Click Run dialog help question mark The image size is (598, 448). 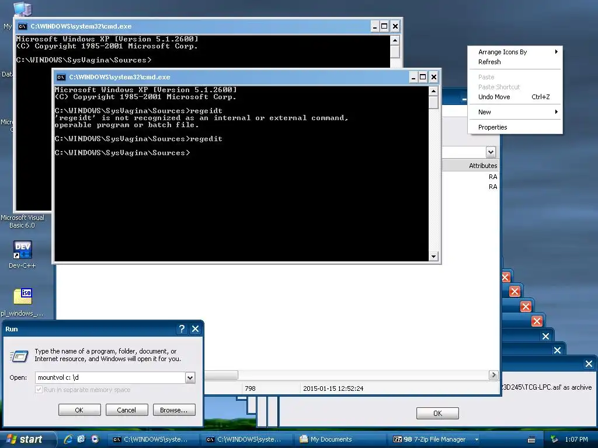(x=182, y=329)
